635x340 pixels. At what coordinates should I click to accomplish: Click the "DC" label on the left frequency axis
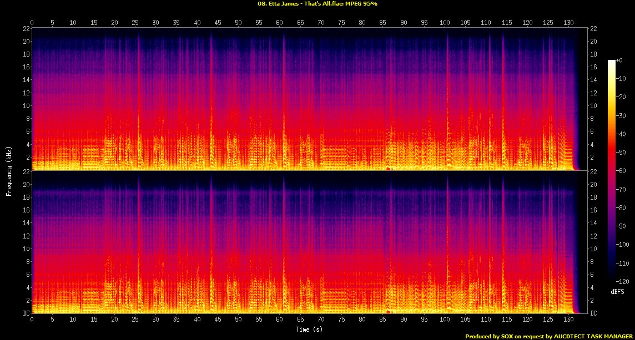click(26, 313)
